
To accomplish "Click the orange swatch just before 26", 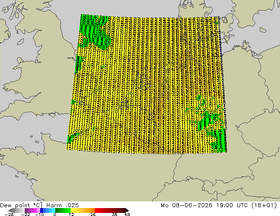I will 93,210.
